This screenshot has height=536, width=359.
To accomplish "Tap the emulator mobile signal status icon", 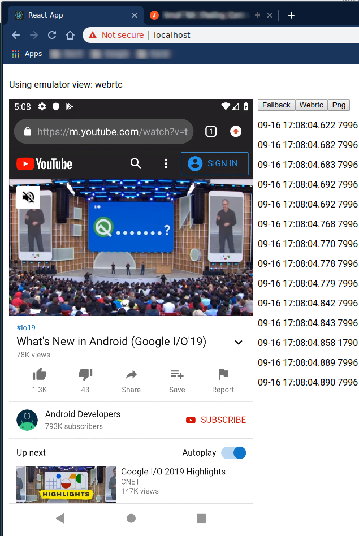I will (235, 107).
